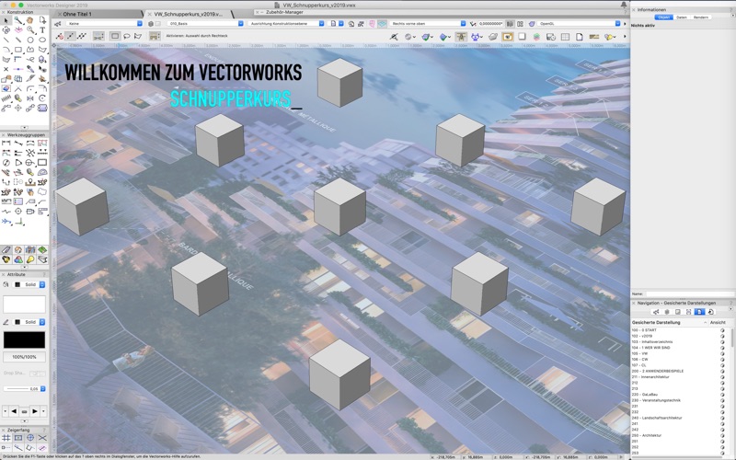Open the OpenGL render mode dropdown
This screenshot has width=736, height=460.
tap(579, 24)
